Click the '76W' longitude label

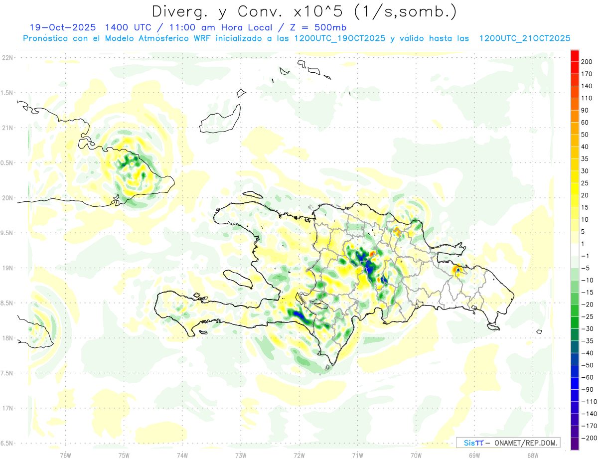65,455
